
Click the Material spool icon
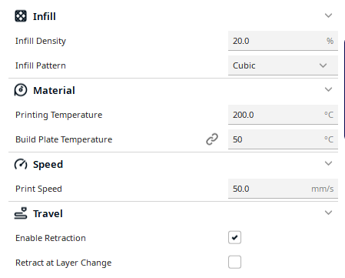pos(21,90)
